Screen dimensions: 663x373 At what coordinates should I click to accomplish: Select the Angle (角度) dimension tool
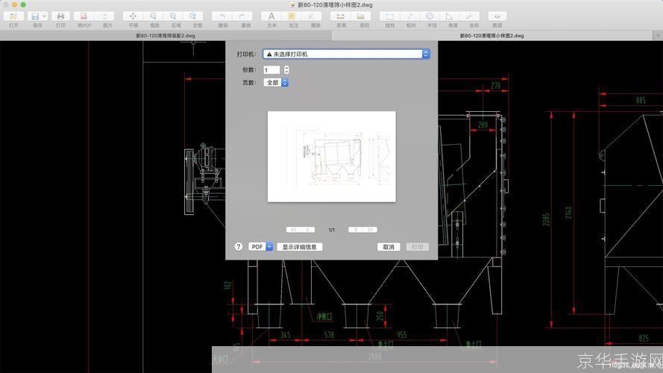450,16
